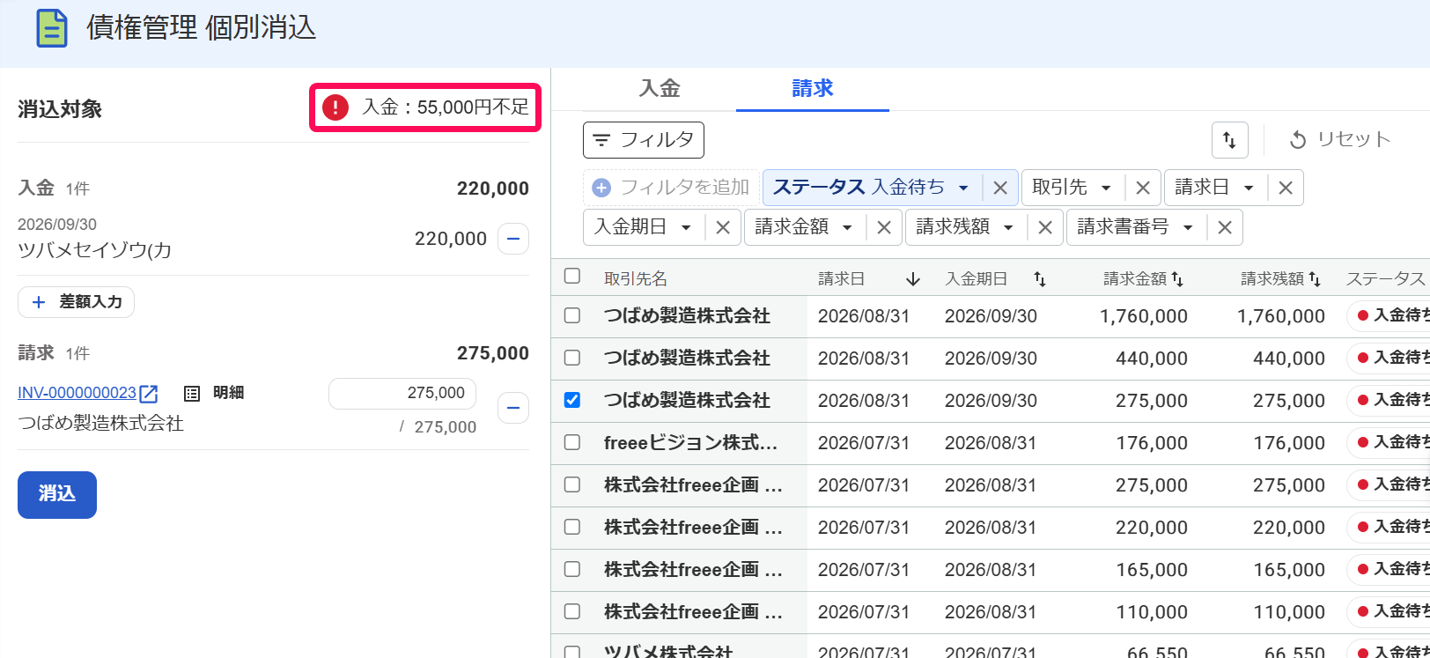Remove the 入金期日 filter chip
This screenshot has width=1430, height=658.
723,227
